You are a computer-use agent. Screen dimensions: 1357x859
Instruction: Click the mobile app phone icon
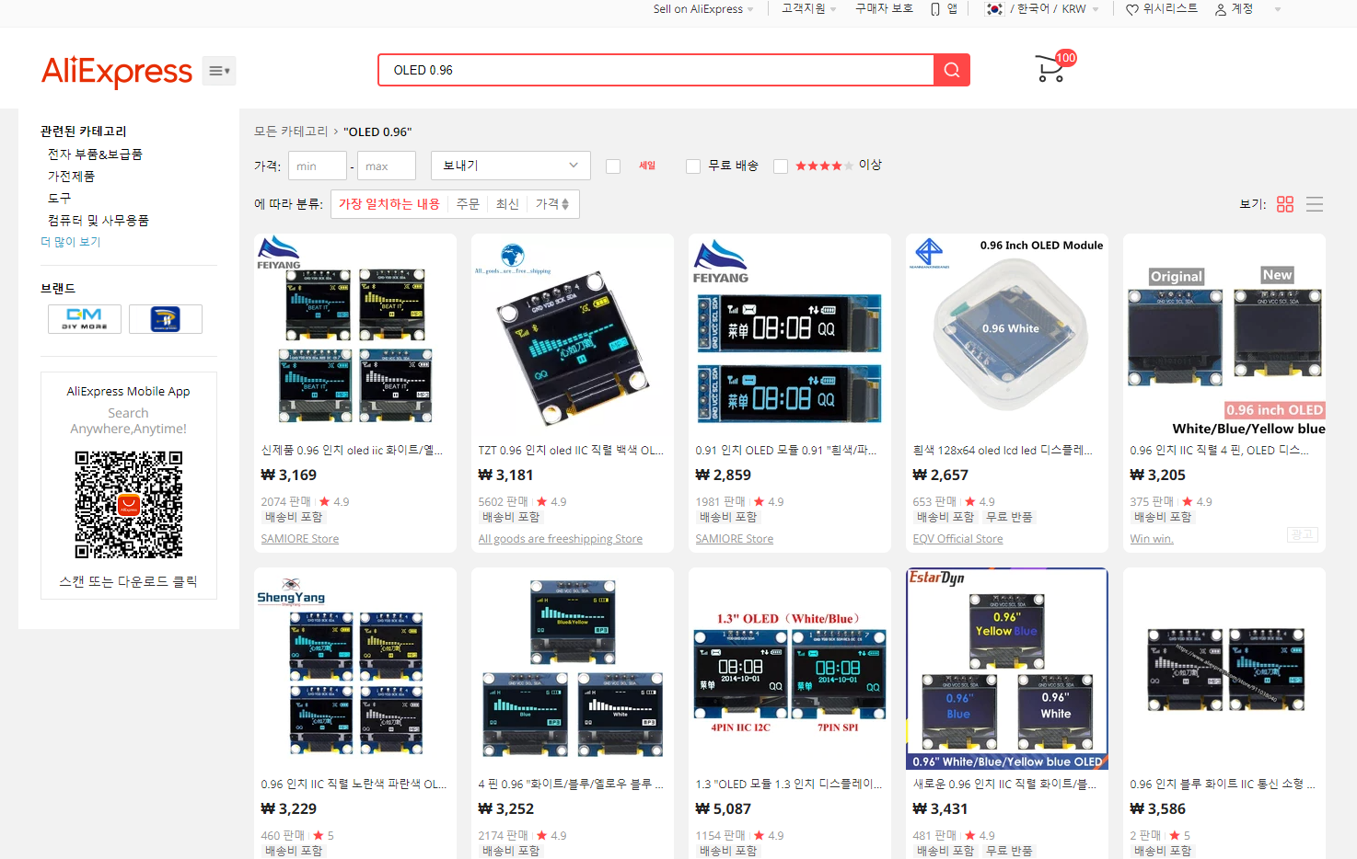(x=935, y=9)
